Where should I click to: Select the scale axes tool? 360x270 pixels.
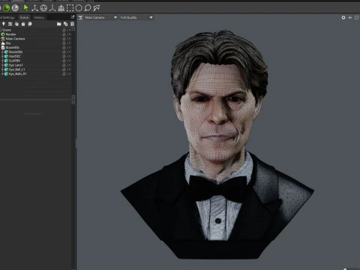(52, 8)
